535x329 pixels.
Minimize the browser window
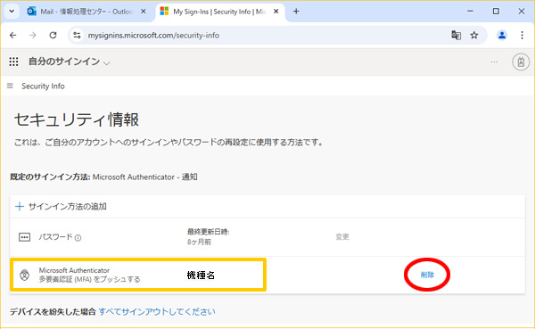point(470,12)
